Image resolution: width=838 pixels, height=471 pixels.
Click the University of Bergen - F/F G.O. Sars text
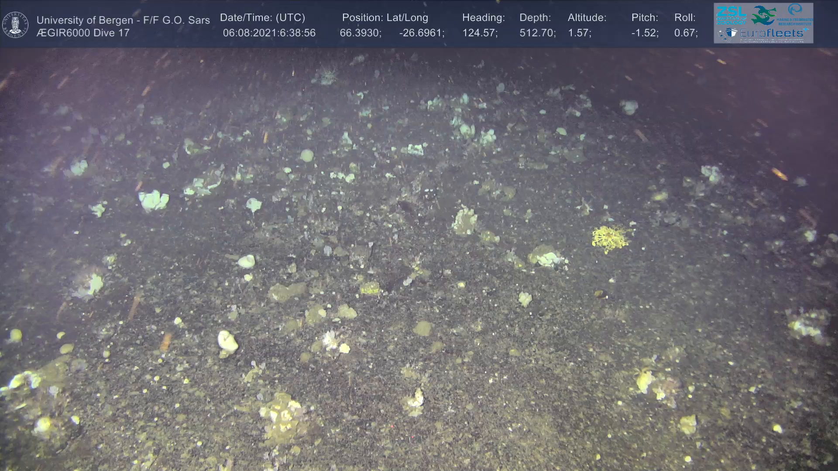click(123, 20)
